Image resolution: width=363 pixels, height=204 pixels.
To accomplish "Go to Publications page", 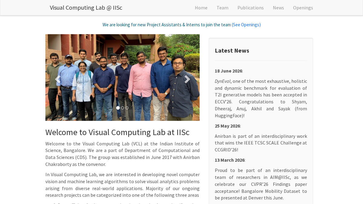I will [x=250, y=8].
